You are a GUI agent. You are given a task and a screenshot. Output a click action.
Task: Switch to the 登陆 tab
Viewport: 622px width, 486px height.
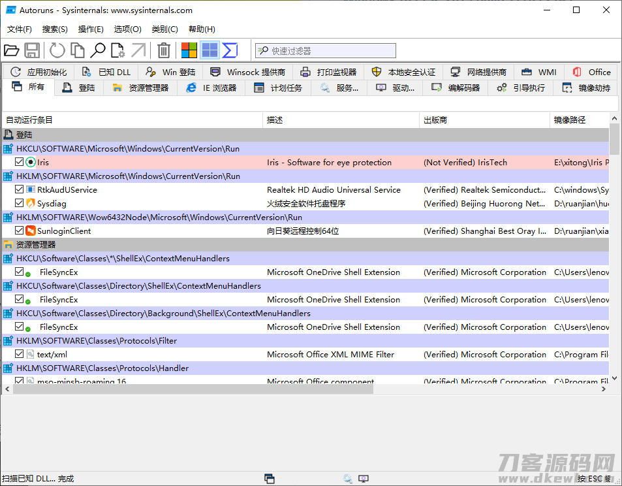[78, 88]
